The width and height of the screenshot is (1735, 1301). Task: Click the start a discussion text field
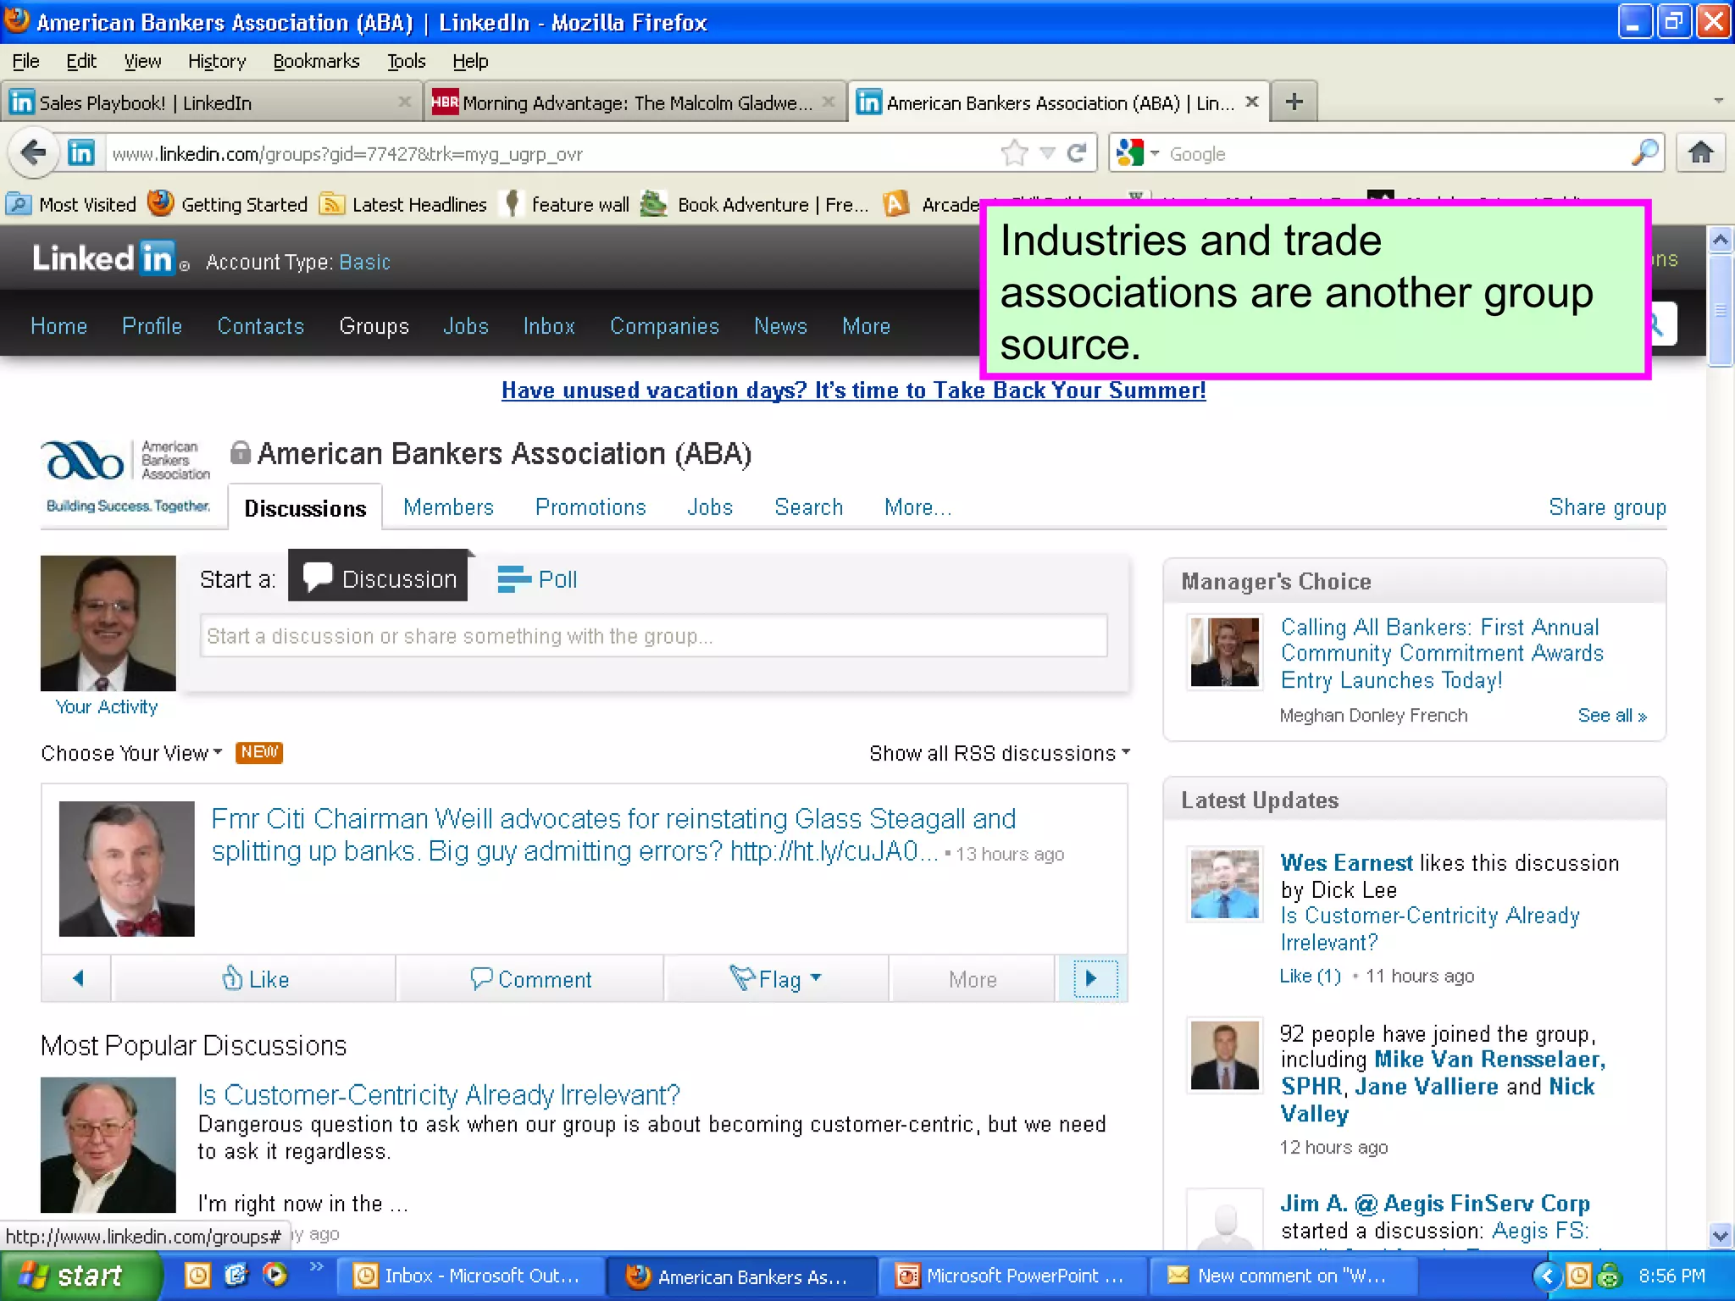click(x=653, y=635)
